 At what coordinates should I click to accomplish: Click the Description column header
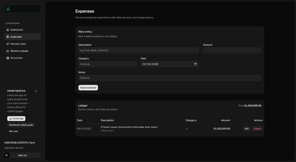(x=108, y=120)
